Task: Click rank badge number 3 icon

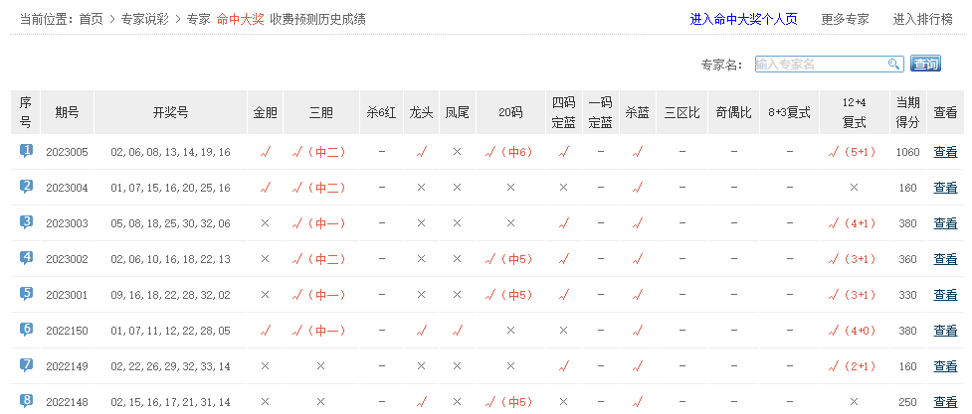Action: point(27,222)
